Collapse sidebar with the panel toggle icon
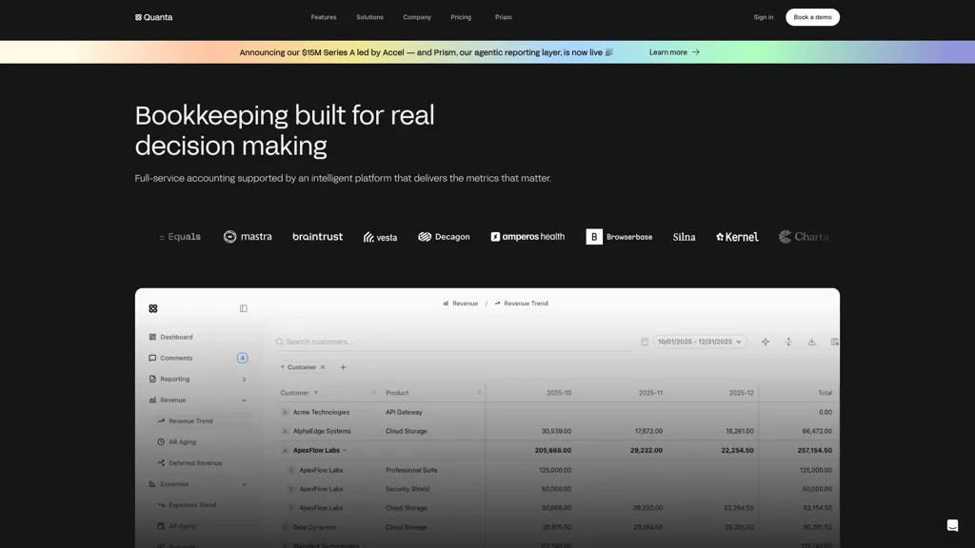 [243, 308]
